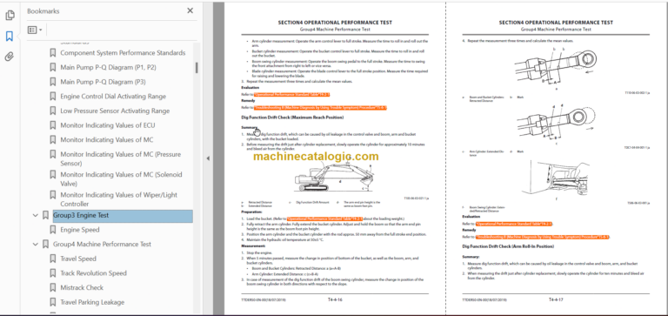
Task: Open the Track Revolution Speed bookmark
Action: point(93,273)
